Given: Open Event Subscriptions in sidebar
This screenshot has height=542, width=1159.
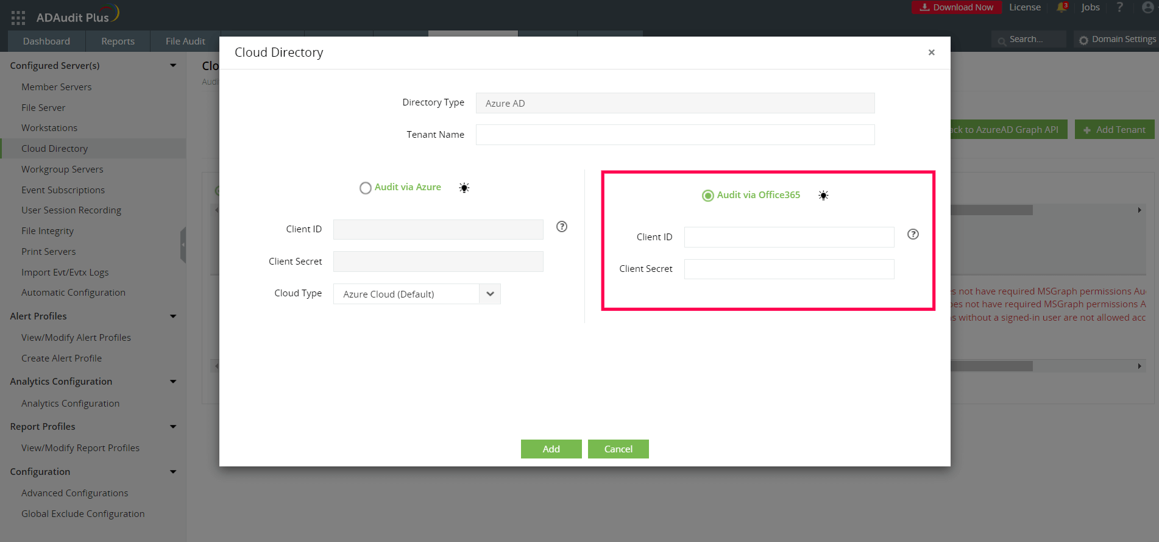Looking at the screenshot, I should (x=63, y=190).
